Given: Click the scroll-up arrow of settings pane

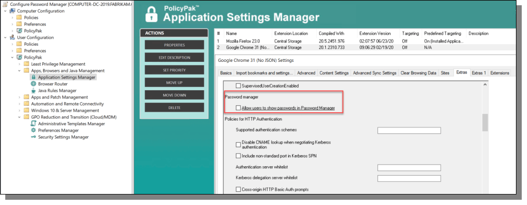Looking at the screenshot, I should (485, 85).
